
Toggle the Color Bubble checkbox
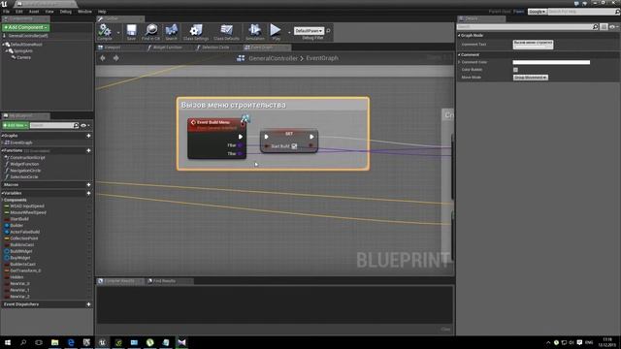point(515,70)
